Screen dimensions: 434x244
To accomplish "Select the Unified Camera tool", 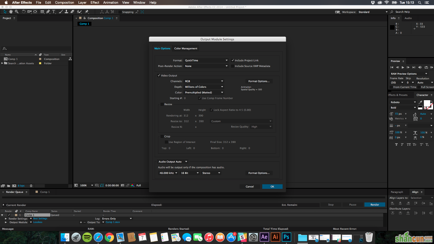I will (29, 12).
